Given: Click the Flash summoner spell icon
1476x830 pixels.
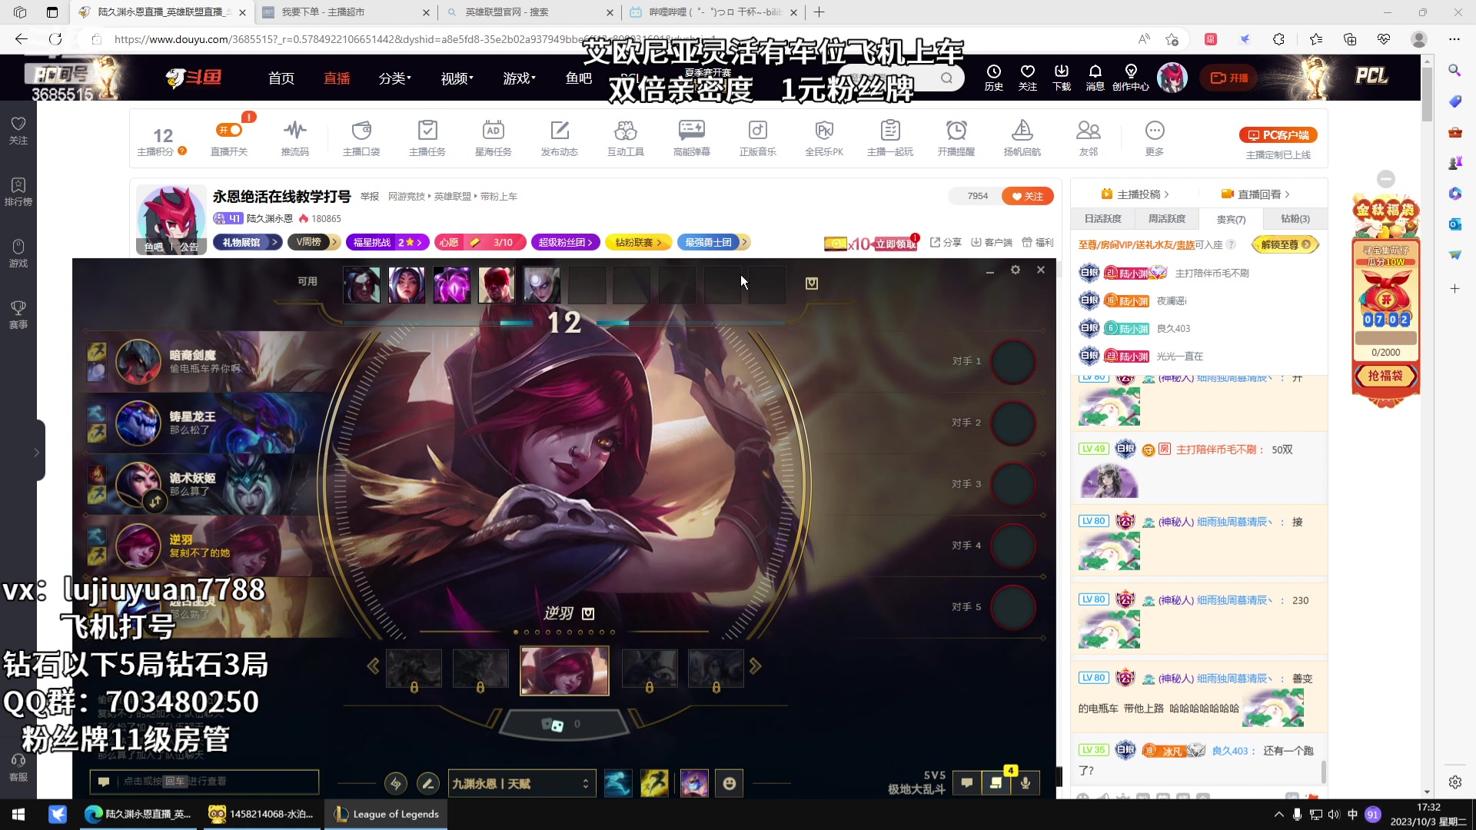Looking at the screenshot, I should click(x=654, y=783).
